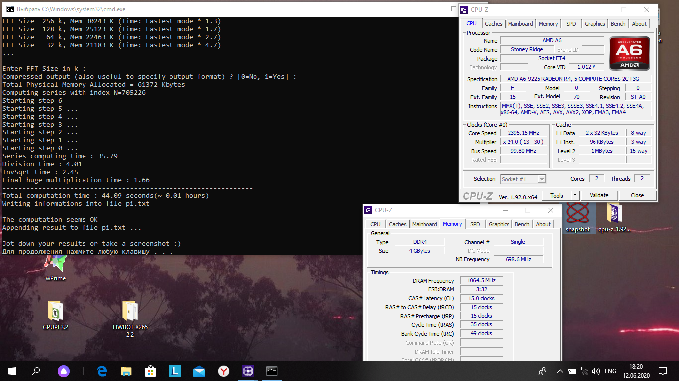The height and width of the screenshot is (381, 679).
Task: Expand the Tools dropdown arrow in CPU-Z
Action: click(575, 195)
